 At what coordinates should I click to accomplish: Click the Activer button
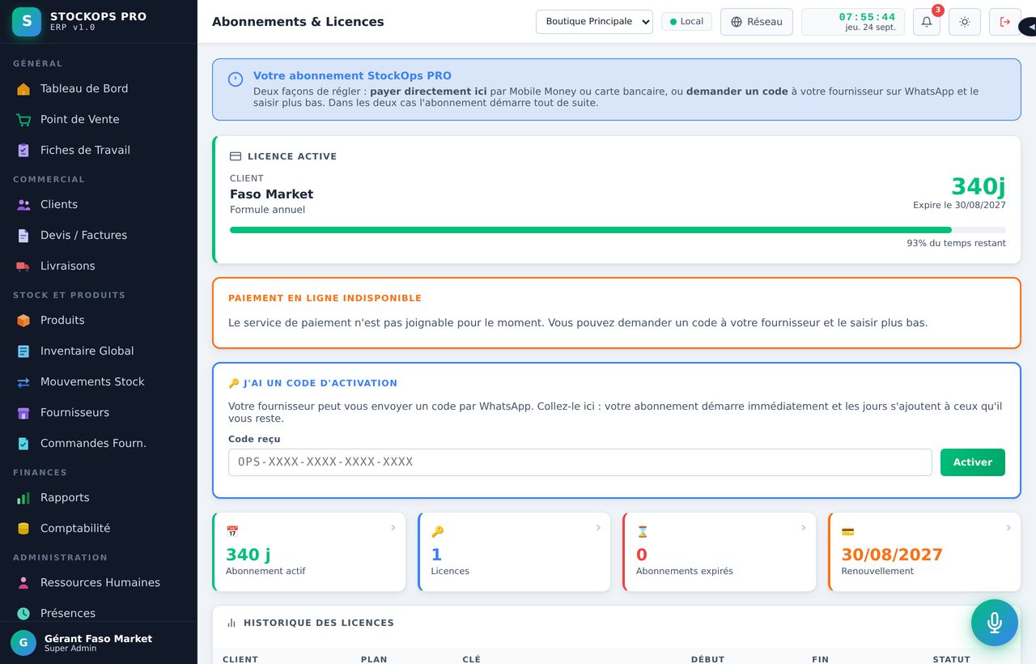point(973,462)
